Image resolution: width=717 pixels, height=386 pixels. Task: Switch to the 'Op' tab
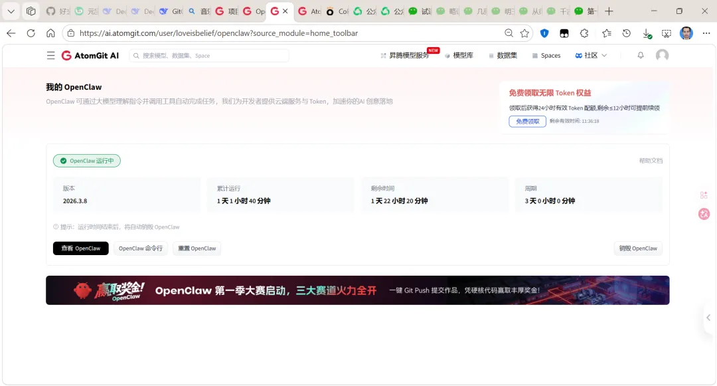point(254,11)
